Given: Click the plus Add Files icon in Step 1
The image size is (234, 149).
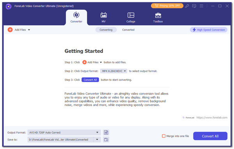Looking at the screenshot, I should point(85,62).
